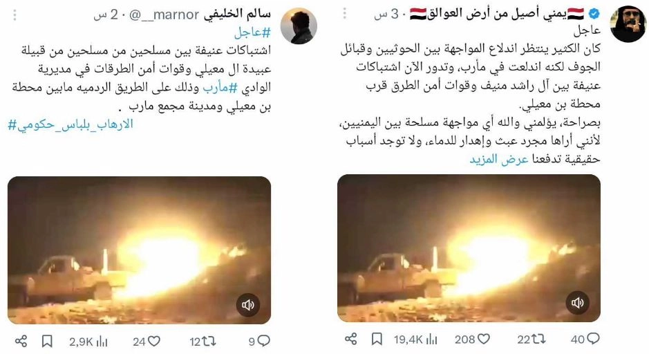The width and height of the screenshot is (649, 354).
Task: Unmute the right video using speaker toggle
Action: 577,303
